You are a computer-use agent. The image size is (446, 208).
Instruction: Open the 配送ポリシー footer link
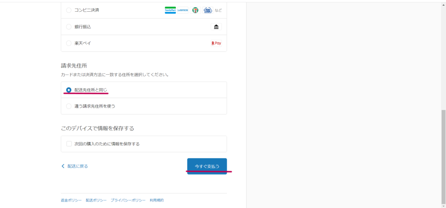click(96, 200)
